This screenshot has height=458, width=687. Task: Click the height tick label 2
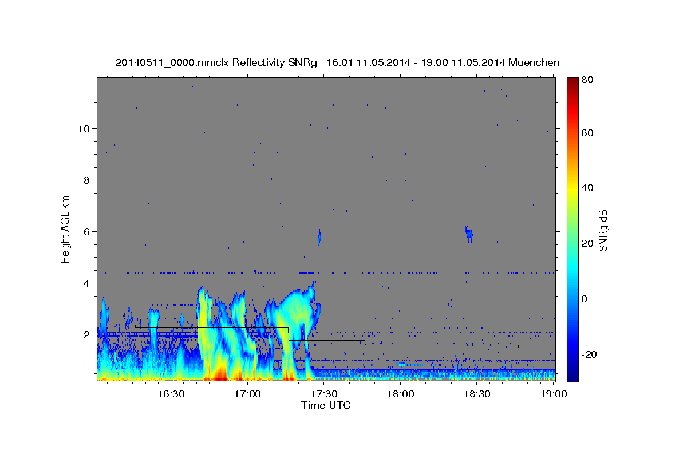87,335
